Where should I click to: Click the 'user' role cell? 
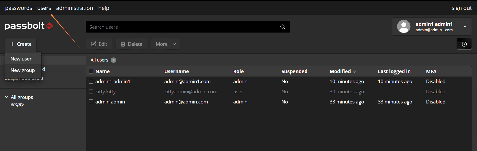pos(238,92)
